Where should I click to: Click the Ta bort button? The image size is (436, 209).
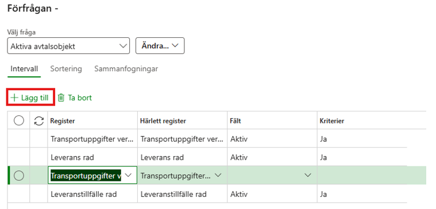[x=75, y=98]
